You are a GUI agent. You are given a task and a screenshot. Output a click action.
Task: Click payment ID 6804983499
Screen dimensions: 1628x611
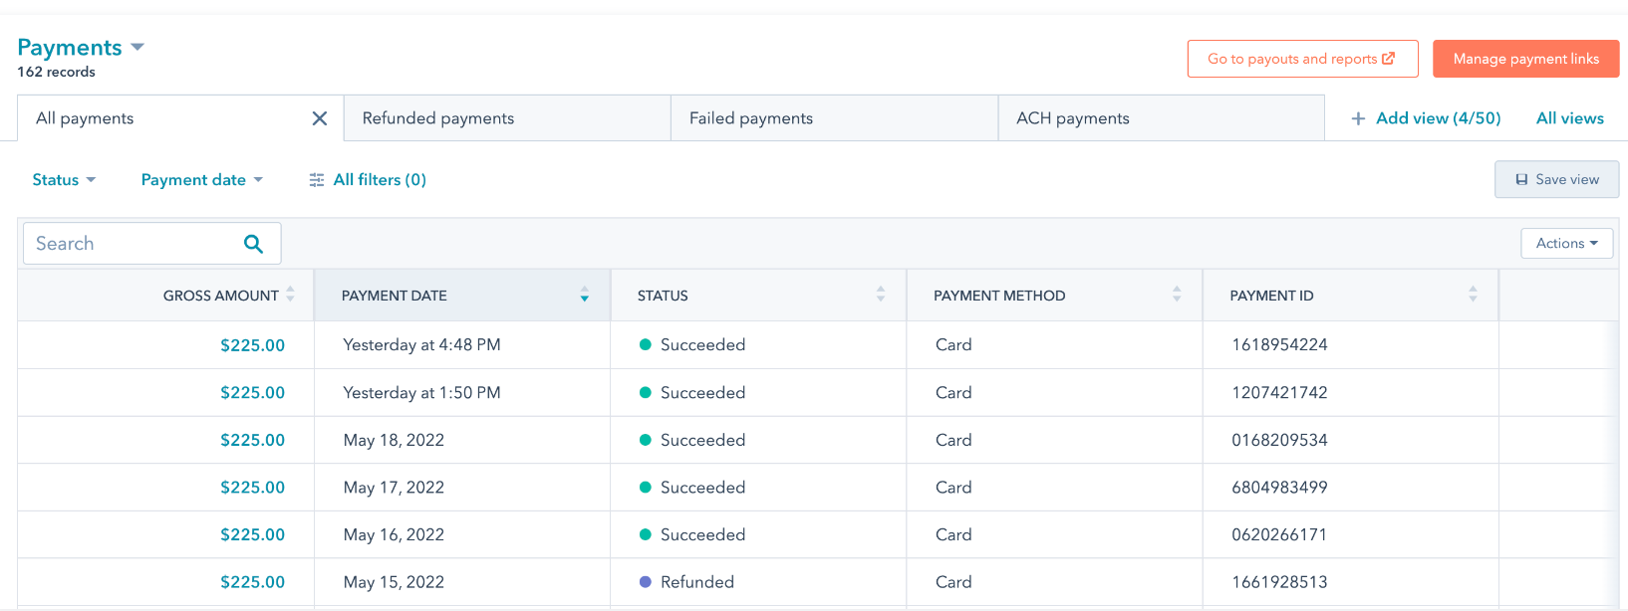[x=1279, y=488]
